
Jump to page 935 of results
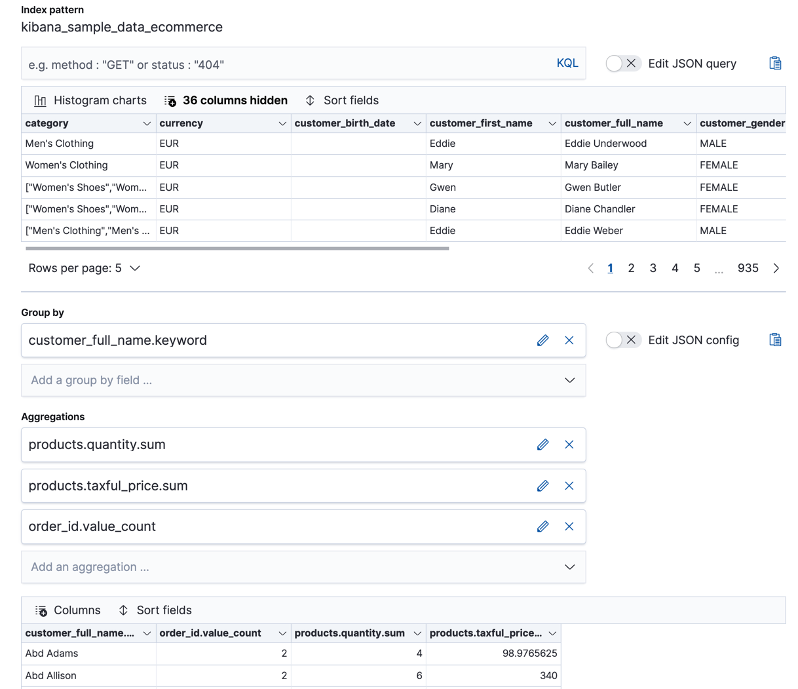click(x=748, y=268)
